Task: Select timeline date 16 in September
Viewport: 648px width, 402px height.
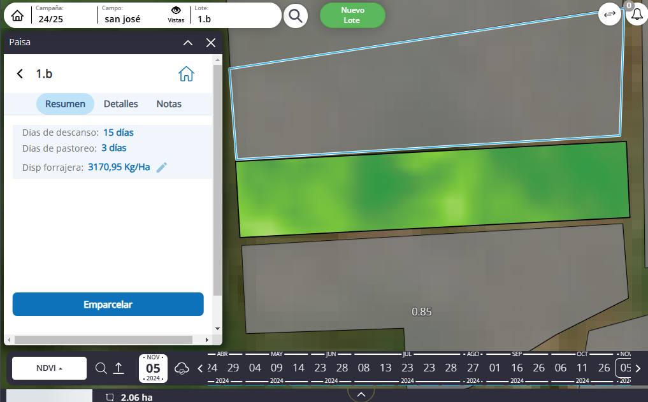Action: coord(517,368)
